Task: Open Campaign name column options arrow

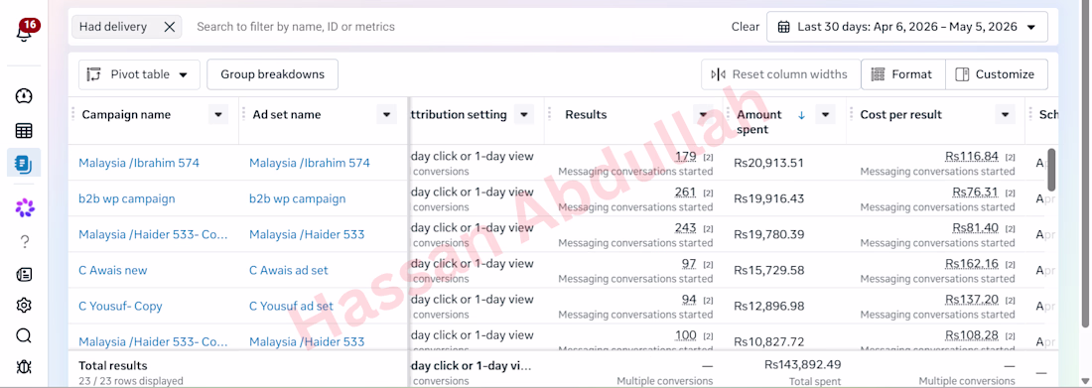Action: (218, 115)
